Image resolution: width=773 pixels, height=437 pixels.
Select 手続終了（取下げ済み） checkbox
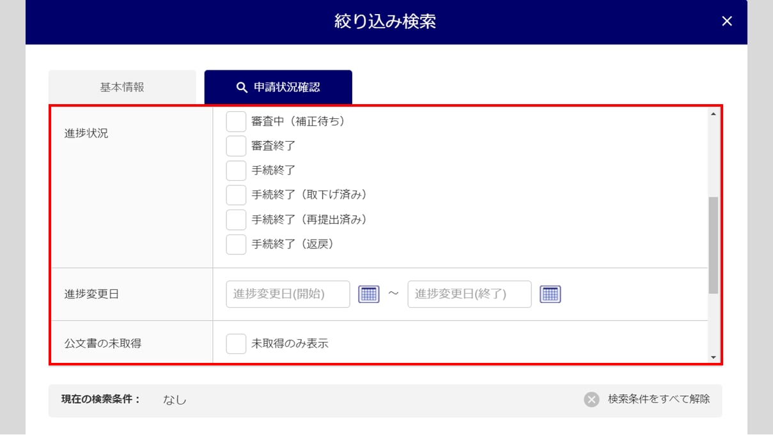[236, 195]
